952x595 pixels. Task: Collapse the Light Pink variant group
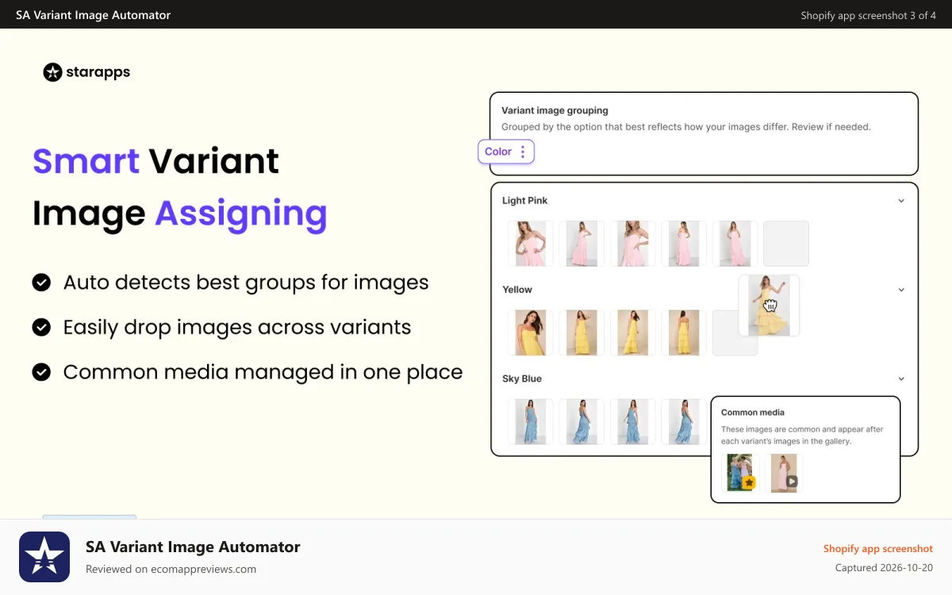pyautogui.click(x=901, y=201)
